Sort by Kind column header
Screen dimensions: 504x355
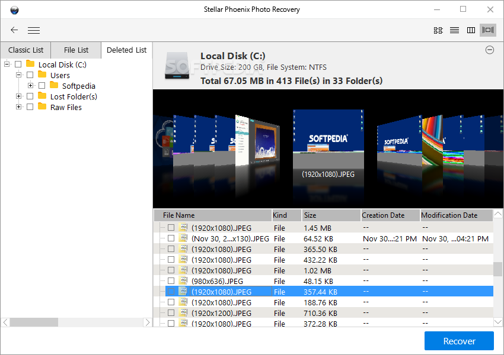(287, 215)
